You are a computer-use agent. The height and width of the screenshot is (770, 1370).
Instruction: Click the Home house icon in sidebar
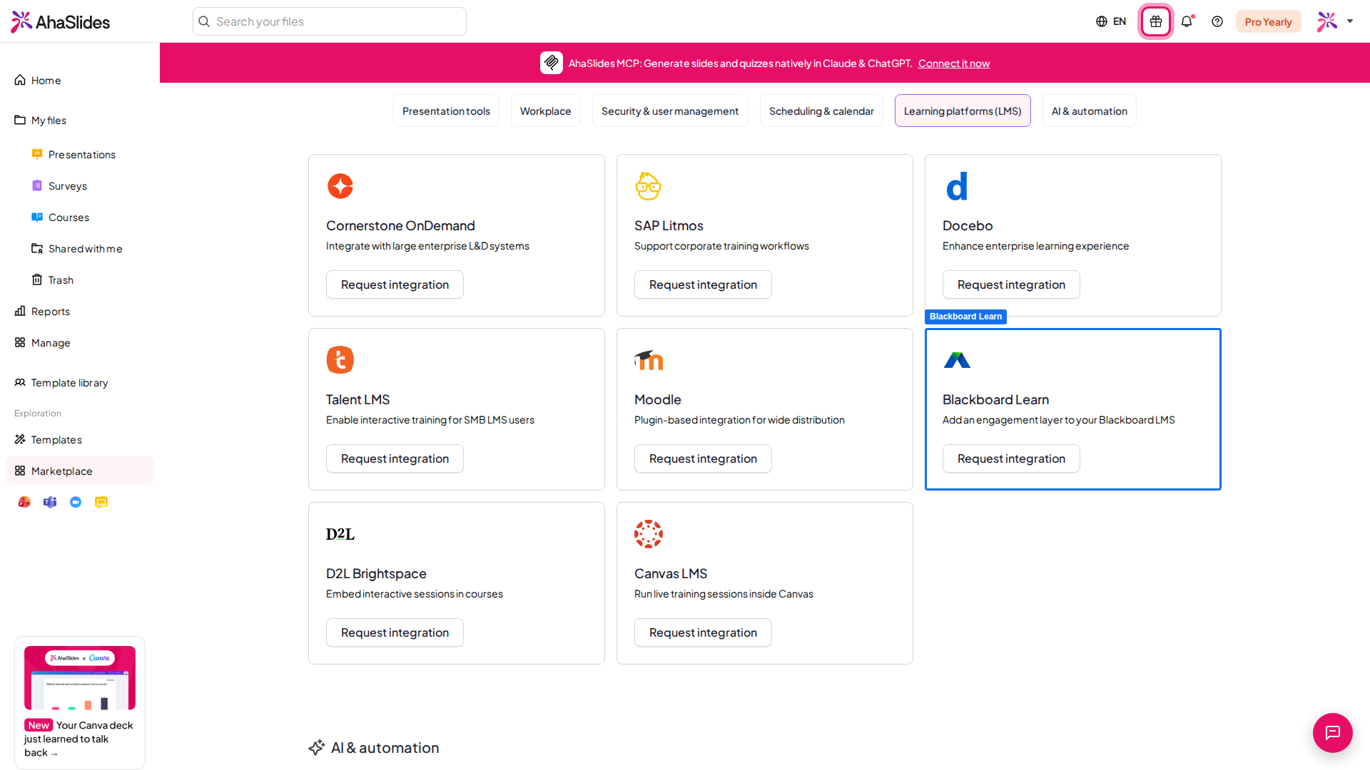pyautogui.click(x=20, y=80)
